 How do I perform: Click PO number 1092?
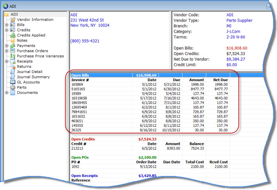point(75,166)
